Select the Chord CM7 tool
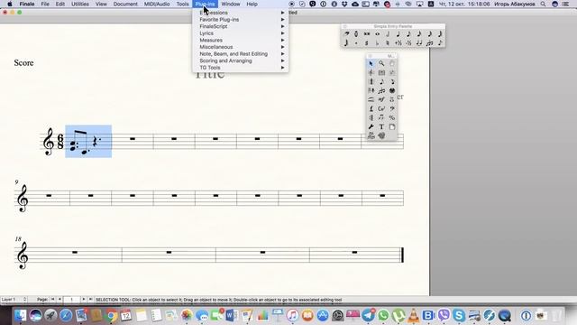This screenshot has width=577, height=325. coord(381,108)
